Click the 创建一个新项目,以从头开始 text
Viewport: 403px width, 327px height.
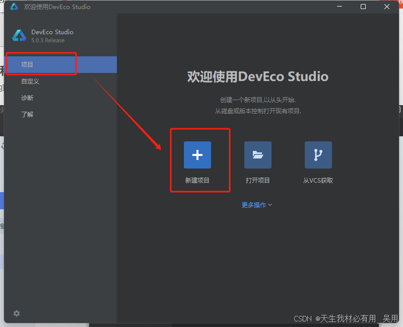tap(258, 100)
